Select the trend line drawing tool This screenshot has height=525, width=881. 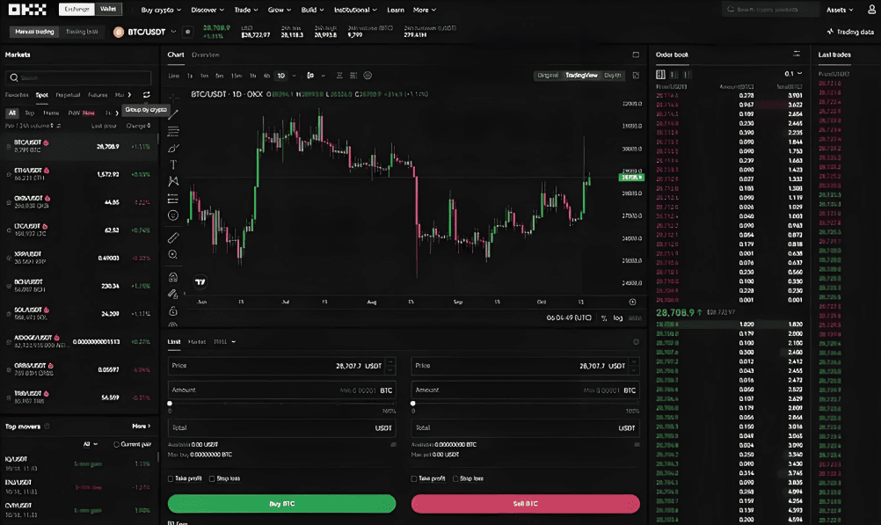click(173, 114)
